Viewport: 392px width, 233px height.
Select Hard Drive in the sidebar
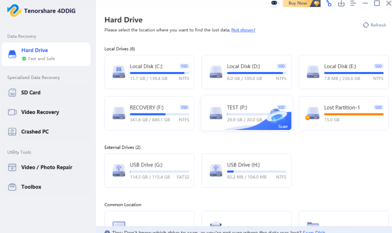pyautogui.click(x=46, y=54)
